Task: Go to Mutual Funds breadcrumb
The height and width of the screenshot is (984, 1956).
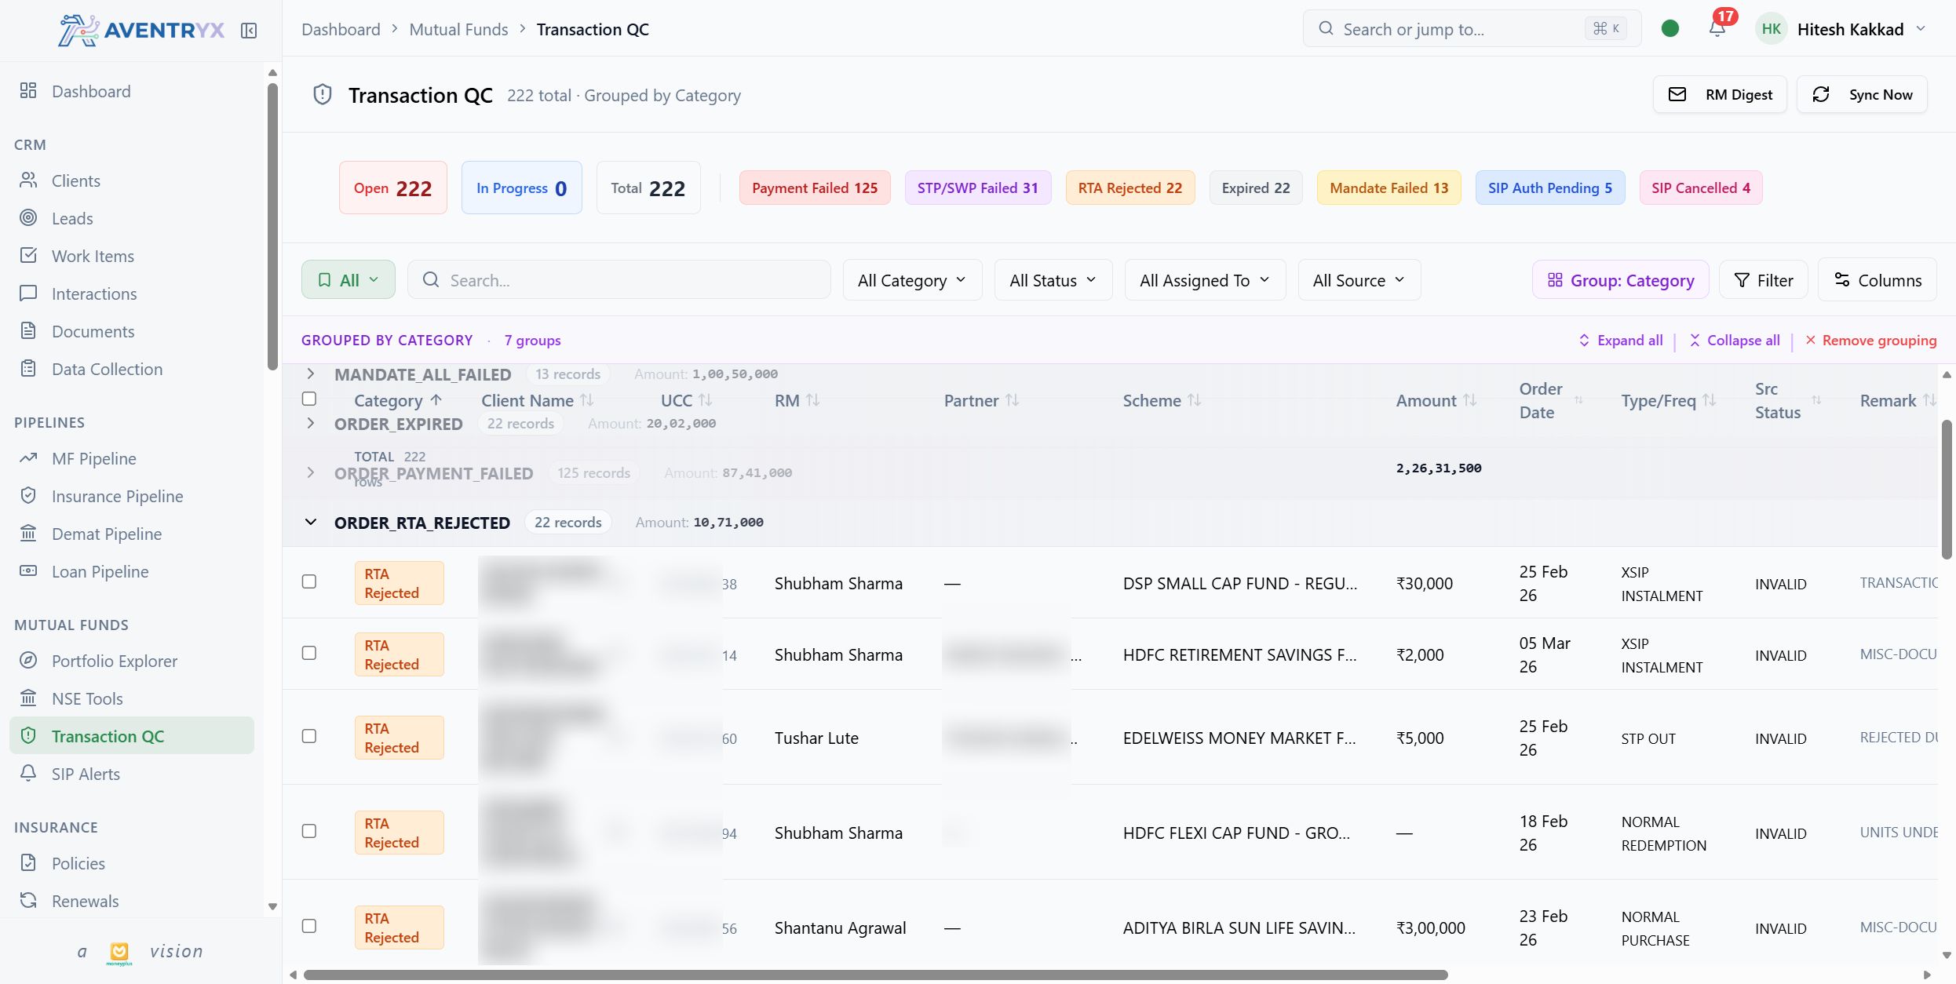Action: (x=458, y=29)
